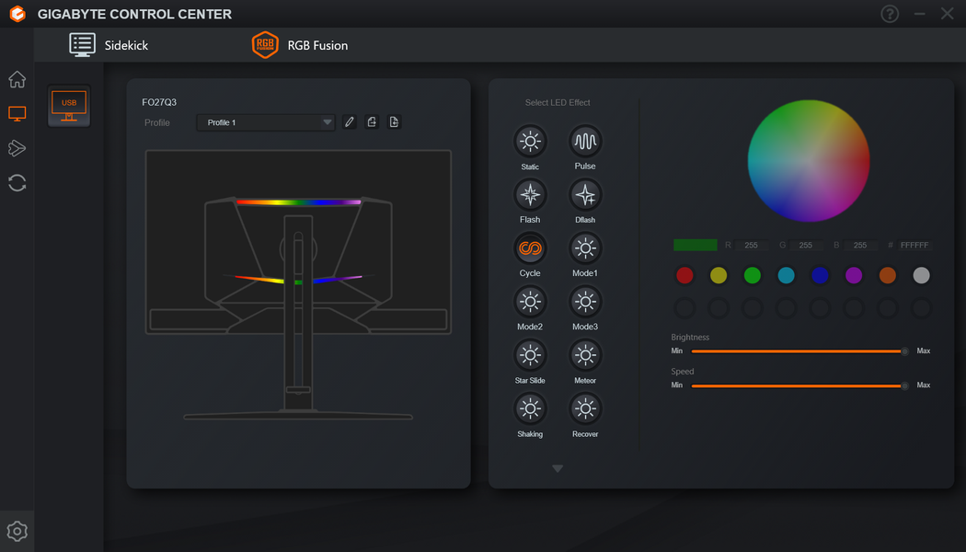The height and width of the screenshot is (552, 966).
Task: Click the hex color code field
Action: (x=914, y=246)
